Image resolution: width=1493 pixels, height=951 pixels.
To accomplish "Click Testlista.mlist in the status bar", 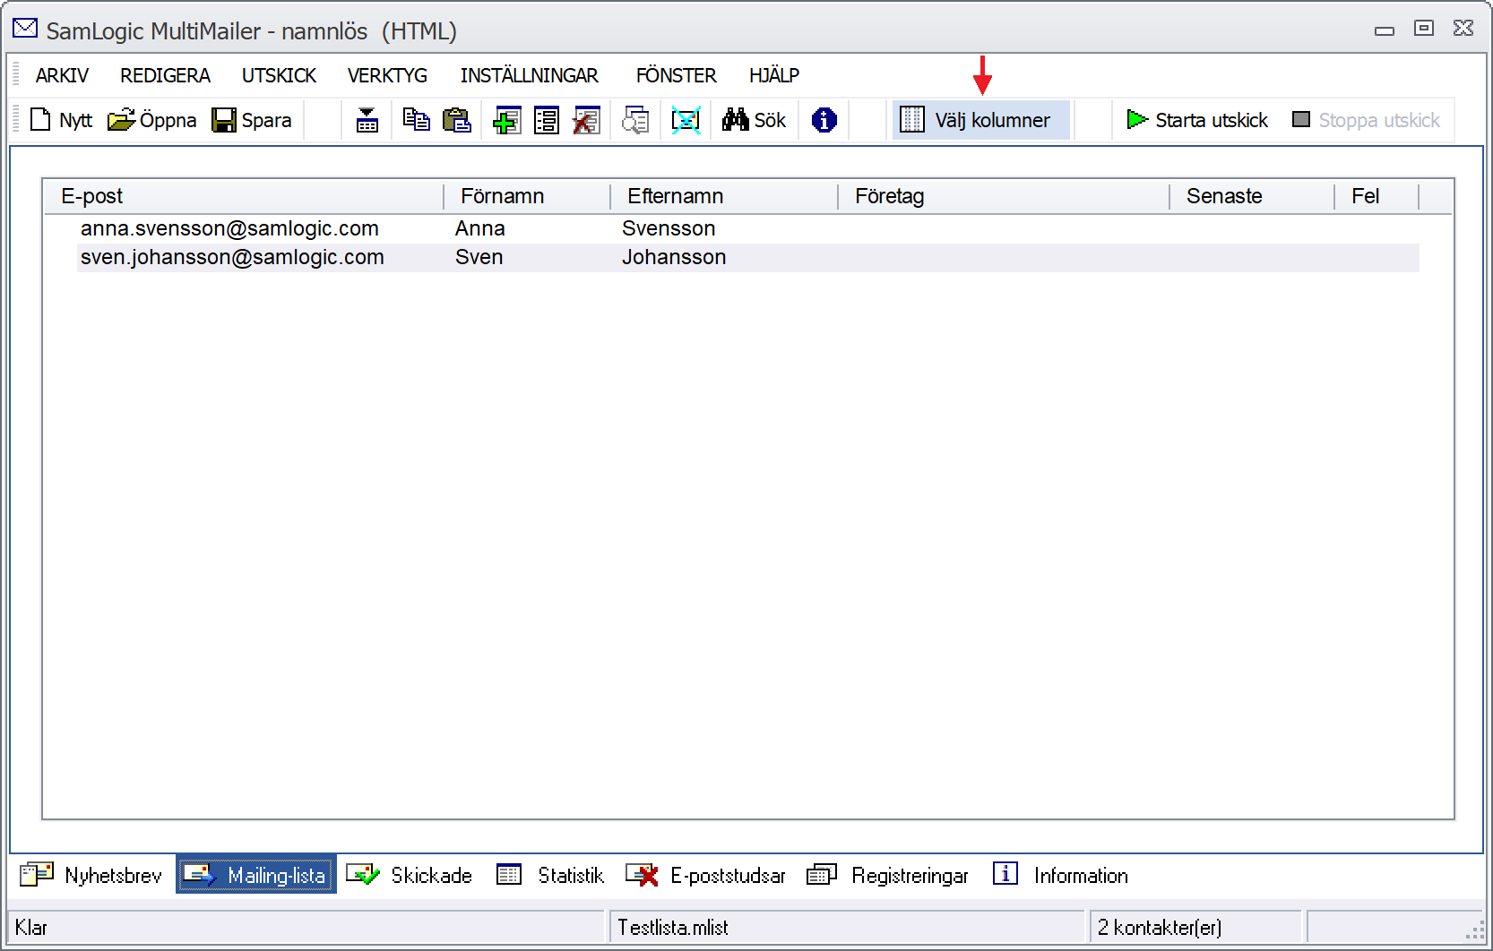I will (x=673, y=928).
